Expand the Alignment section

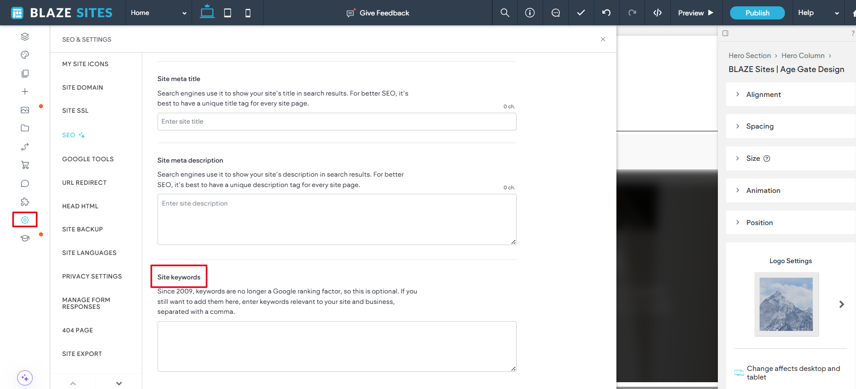pos(790,94)
